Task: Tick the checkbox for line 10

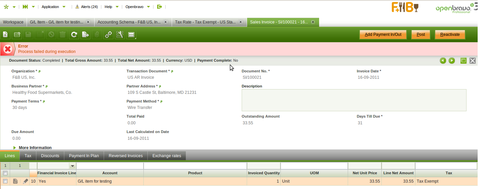Action: coord(5,181)
